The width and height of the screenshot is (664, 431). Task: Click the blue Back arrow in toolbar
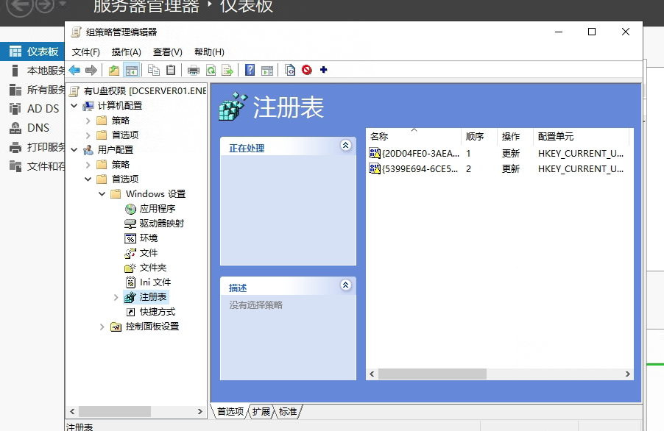tap(74, 70)
